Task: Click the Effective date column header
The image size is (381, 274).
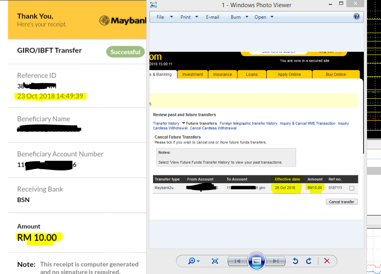Action: 287,179
